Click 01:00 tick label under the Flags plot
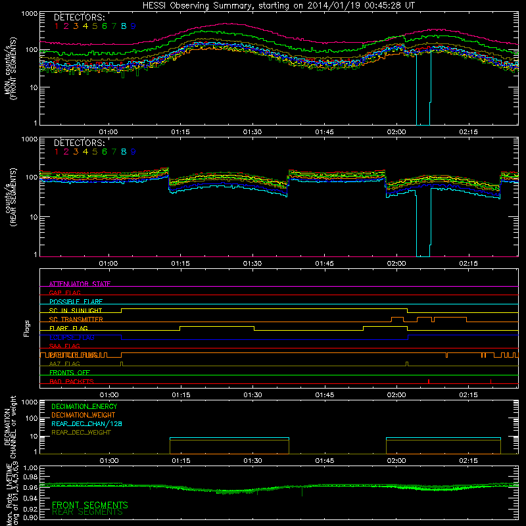Screen dimensions: 526x526 (x=109, y=395)
